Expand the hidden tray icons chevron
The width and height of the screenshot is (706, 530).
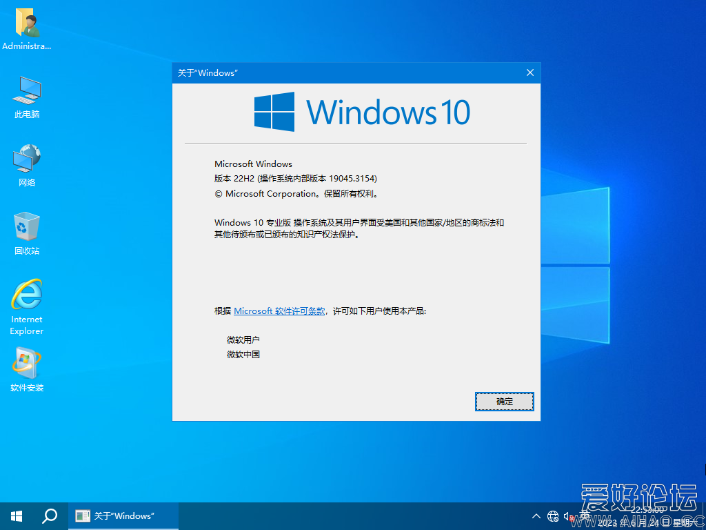click(536, 516)
